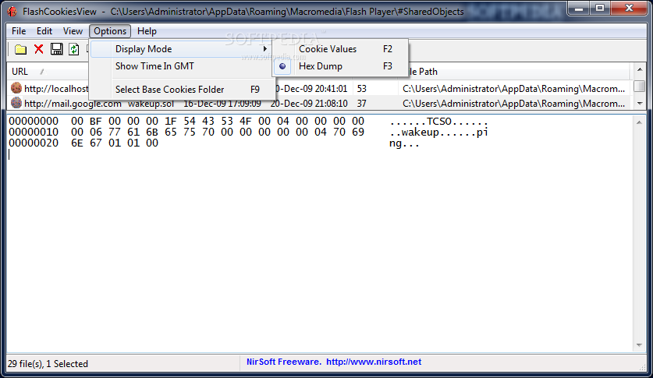The image size is (653, 378).
Task: Click hex pane scrollbar down arrow
Action: (639, 345)
